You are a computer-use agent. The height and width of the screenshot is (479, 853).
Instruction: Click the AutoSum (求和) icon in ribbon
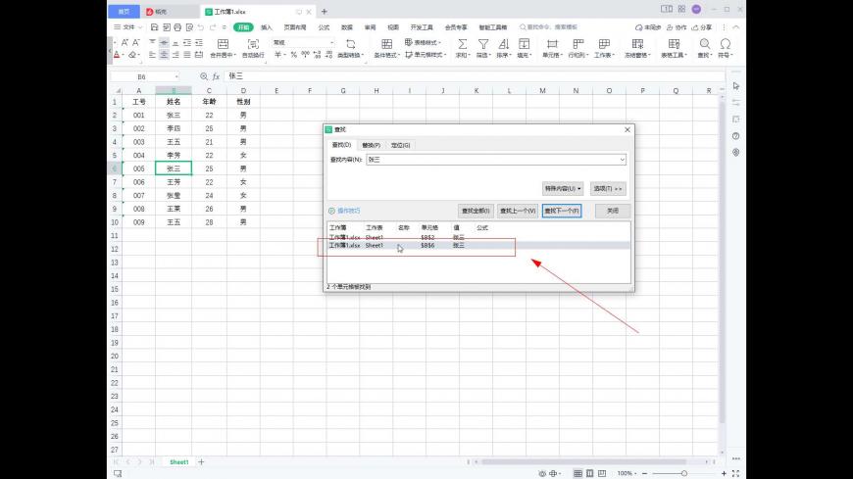pyautogui.click(x=462, y=44)
